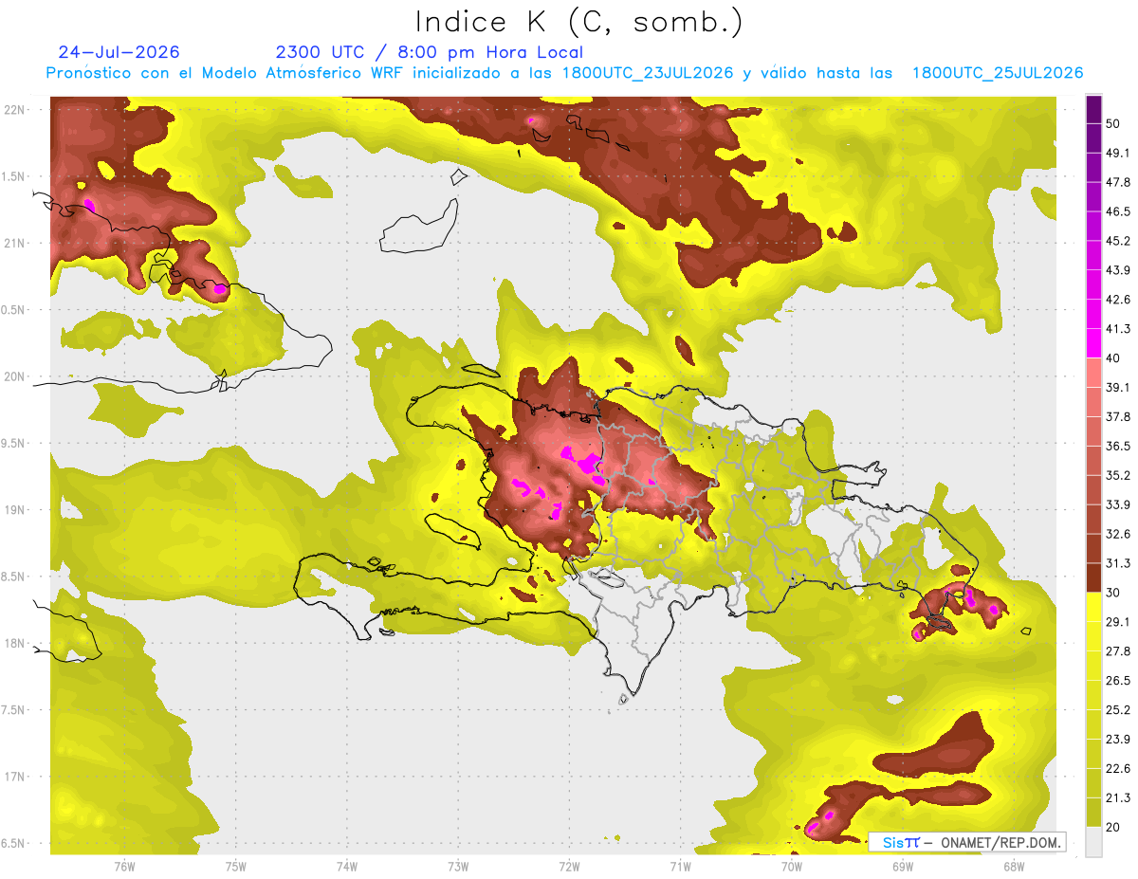
Task: Click the '33.9' color scale label
Action: (1118, 504)
